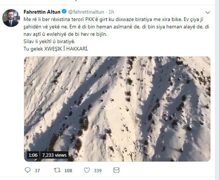Click the 7,233 views label on the video

(x=54, y=155)
